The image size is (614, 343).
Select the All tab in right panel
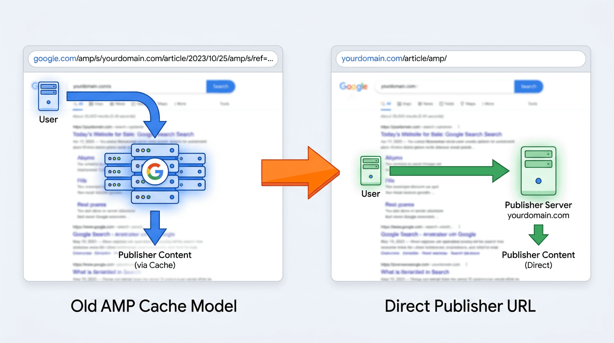coord(386,104)
